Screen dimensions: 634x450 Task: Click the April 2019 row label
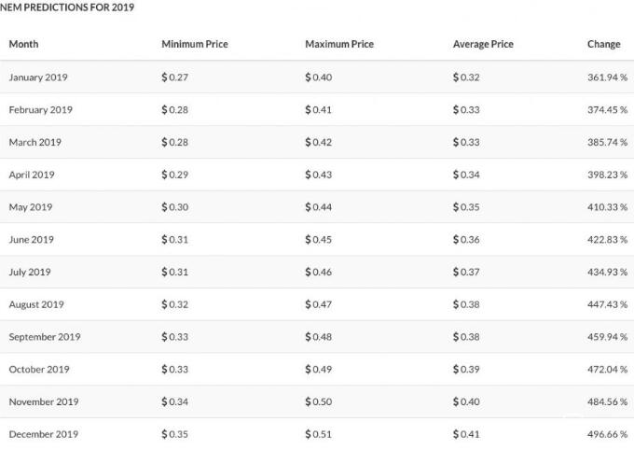coord(32,175)
